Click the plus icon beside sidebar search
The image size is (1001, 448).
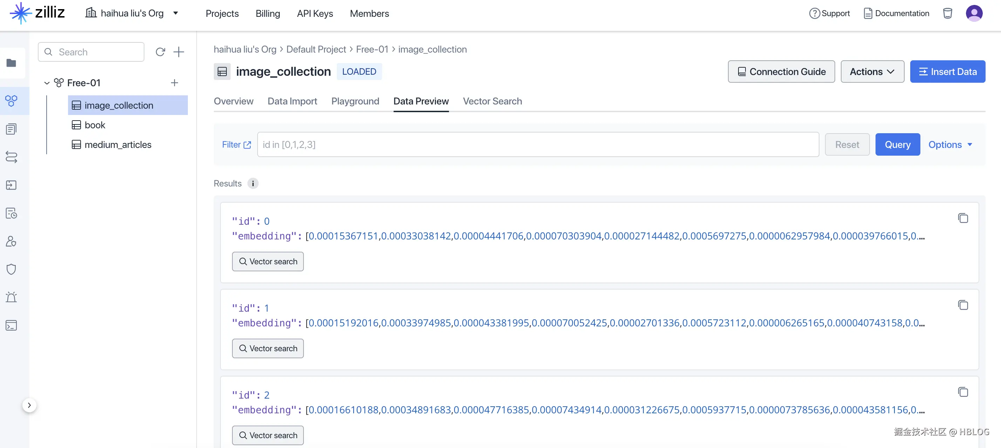[x=178, y=52]
